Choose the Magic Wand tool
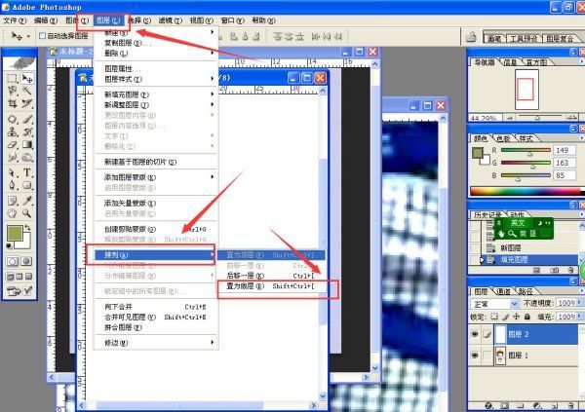This screenshot has width=585, height=412. click(28, 91)
